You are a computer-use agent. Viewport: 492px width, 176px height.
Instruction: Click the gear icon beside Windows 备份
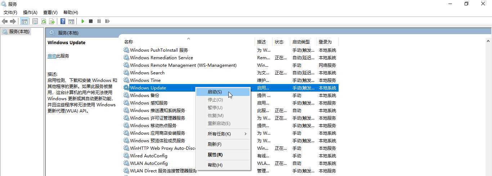(x=126, y=95)
